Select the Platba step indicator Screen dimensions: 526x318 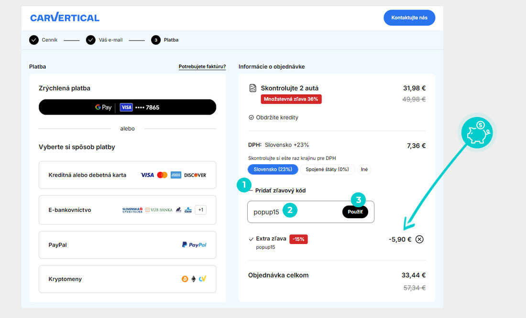click(x=164, y=40)
